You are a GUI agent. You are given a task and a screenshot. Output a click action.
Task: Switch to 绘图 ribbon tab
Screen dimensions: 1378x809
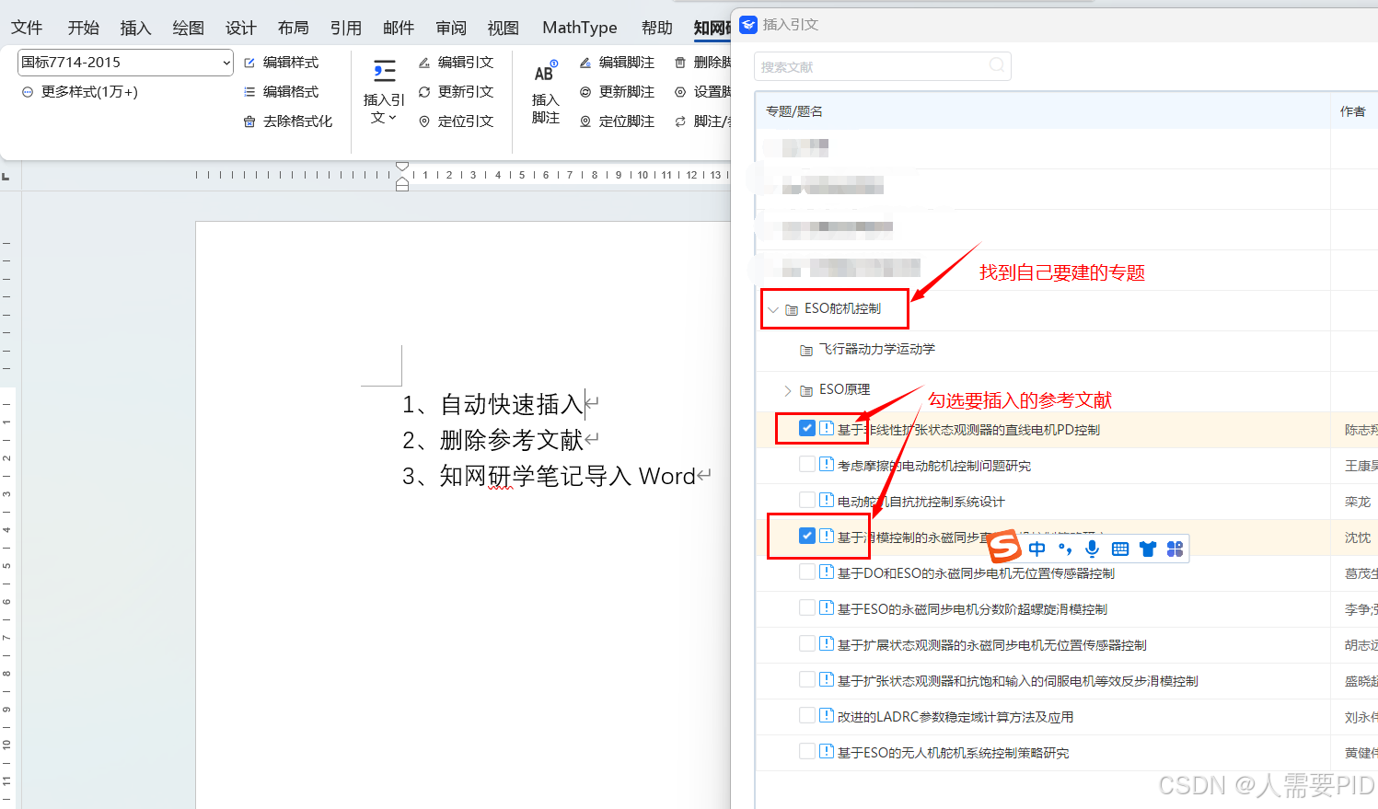[x=188, y=28]
